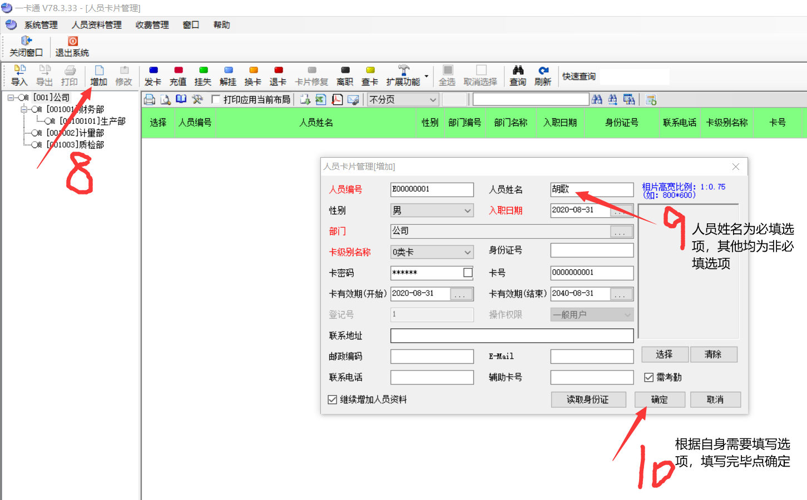The image size is (807, 500).
Task: Click the 确定 button
Action: (660, 400)
